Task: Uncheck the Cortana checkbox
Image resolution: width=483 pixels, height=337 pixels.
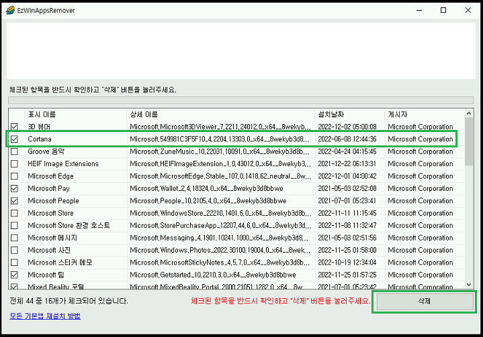Action: tap(14, 139)
